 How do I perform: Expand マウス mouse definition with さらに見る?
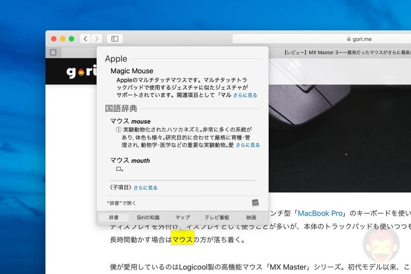[x=248, y=145]
